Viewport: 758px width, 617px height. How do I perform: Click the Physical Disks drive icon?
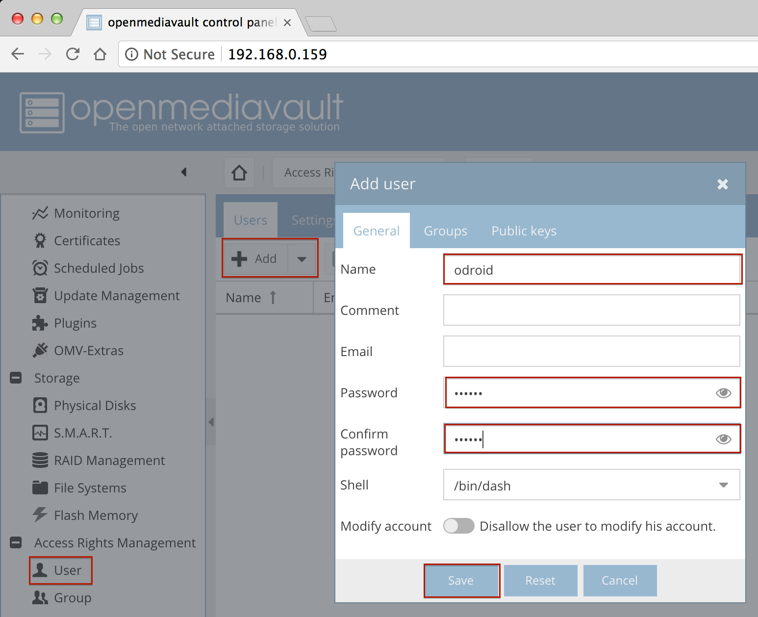click(40, 406)
